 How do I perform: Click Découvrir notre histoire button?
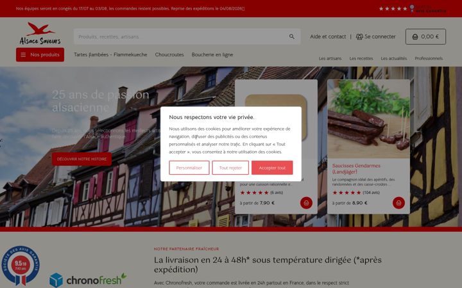click(81, 159)
